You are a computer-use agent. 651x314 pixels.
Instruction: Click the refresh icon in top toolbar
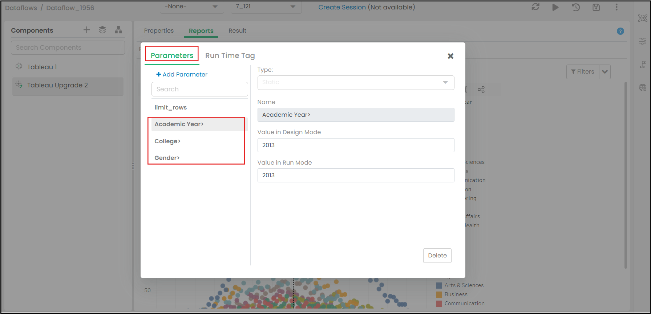(x=535, y=7)
